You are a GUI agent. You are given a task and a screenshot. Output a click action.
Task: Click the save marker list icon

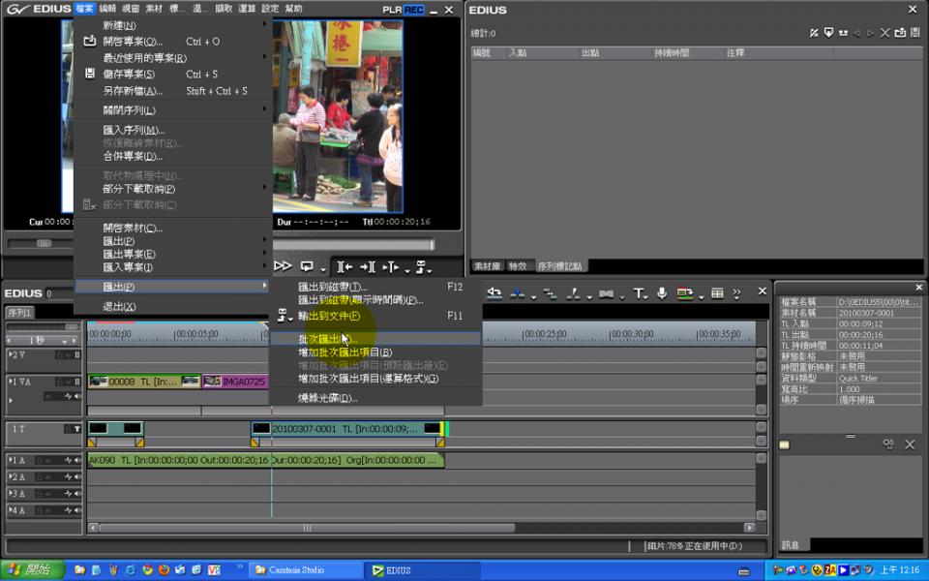tap(914, 33)
